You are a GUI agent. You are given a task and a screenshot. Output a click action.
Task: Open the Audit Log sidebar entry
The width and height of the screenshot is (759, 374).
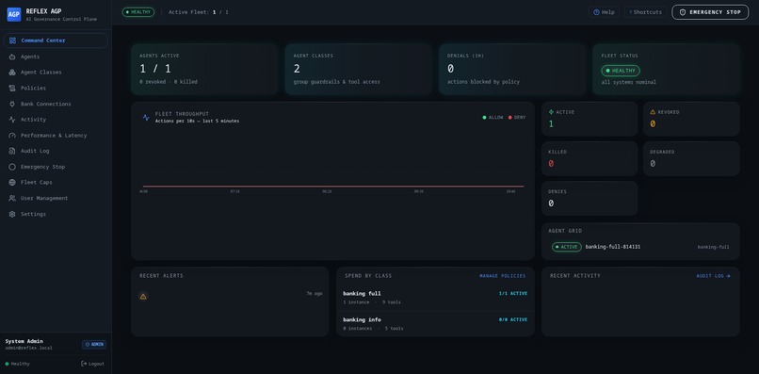click(56, 151)
